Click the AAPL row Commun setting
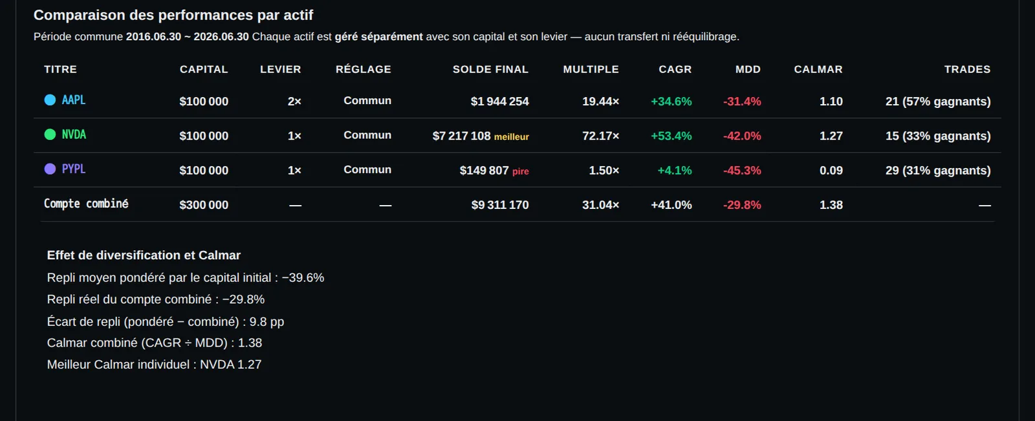1035x421 pixels. point(367,100)
